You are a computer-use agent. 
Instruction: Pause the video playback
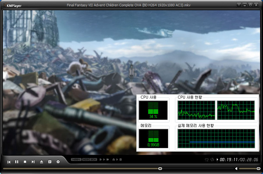click(x=17, y=162)
